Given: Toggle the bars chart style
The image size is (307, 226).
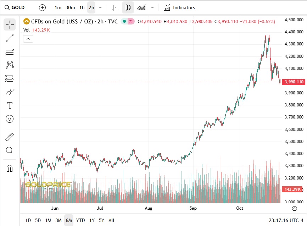Looking at the screenshot, I should pos(115,7).
